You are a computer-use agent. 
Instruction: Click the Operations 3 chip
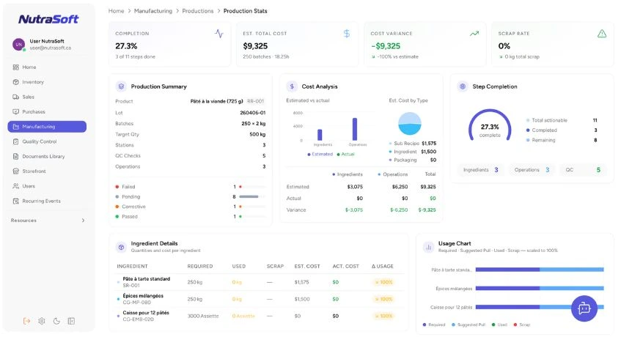pos(532,170)
